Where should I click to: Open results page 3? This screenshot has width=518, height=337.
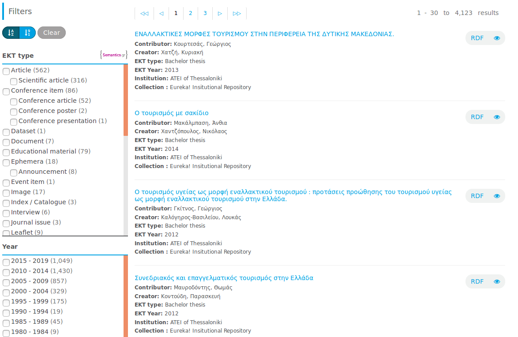tap(205, 13)
